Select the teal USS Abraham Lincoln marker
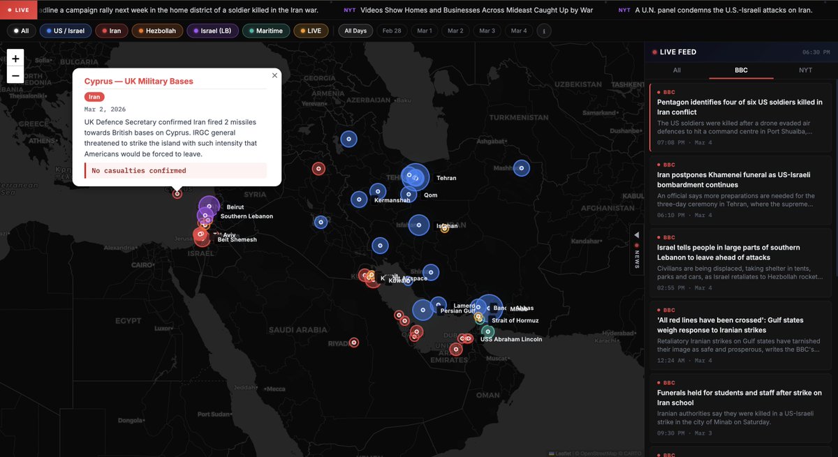The image size is (838, 457). pos(488,331)
